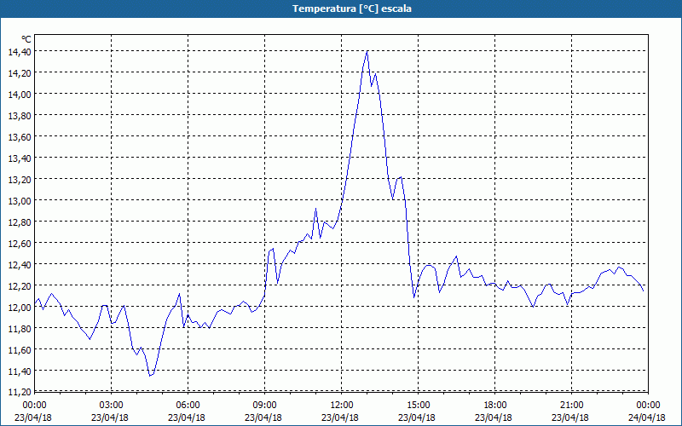Click the 03:00 time label

[x=111, y=406]
